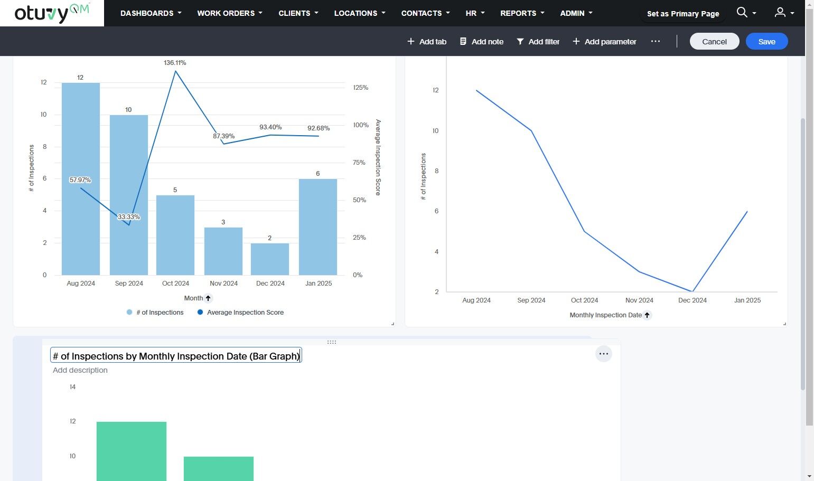Open the search magnifier icon
This screenshot has height=481, width=814.
[742, 12]
